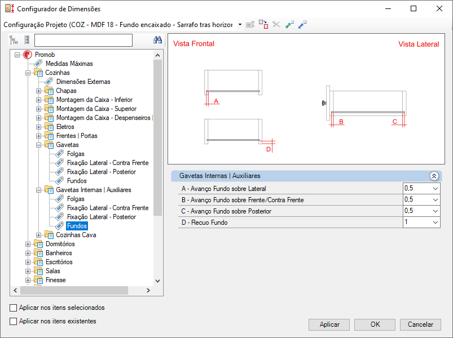Click the binoculars search icon

[157, 40]
